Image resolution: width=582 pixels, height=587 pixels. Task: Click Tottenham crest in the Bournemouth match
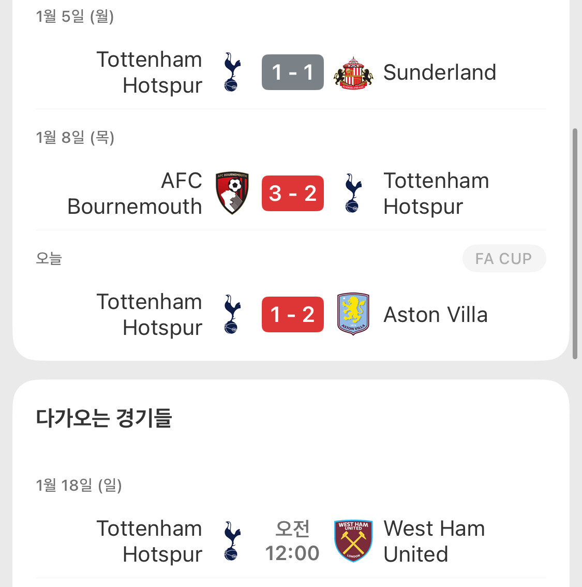pos(353,193)
